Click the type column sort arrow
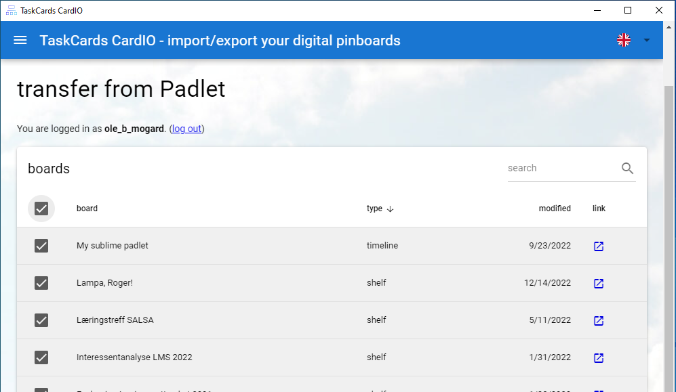 coord(390,209)
